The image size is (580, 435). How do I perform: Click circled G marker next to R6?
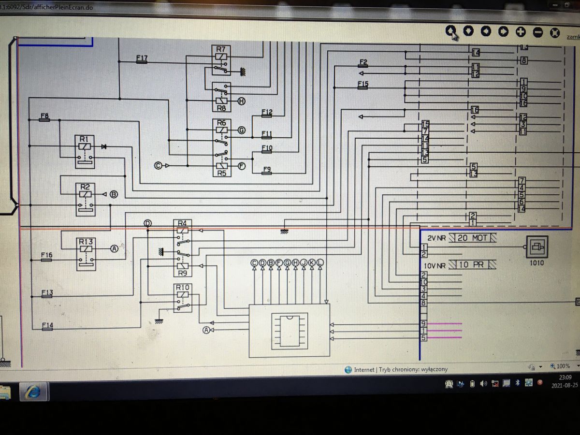[x=242, y=130]
